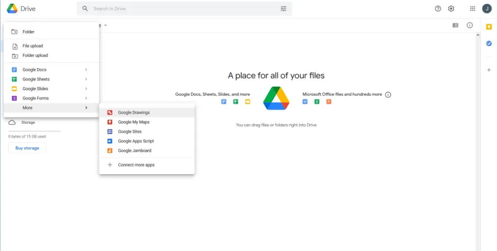Open the Google apps grid

pos(473,9)
